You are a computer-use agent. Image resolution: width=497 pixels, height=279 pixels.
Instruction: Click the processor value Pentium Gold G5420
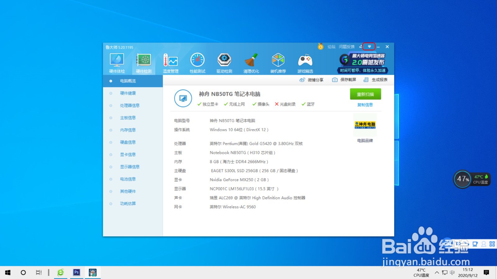[256, 144]
